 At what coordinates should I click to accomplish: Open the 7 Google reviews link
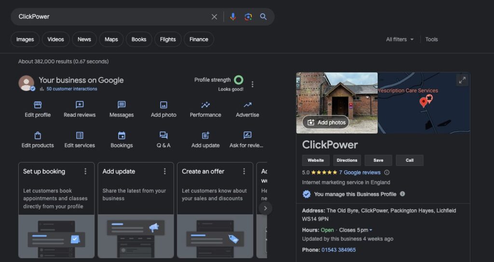(x=360, y=172)
